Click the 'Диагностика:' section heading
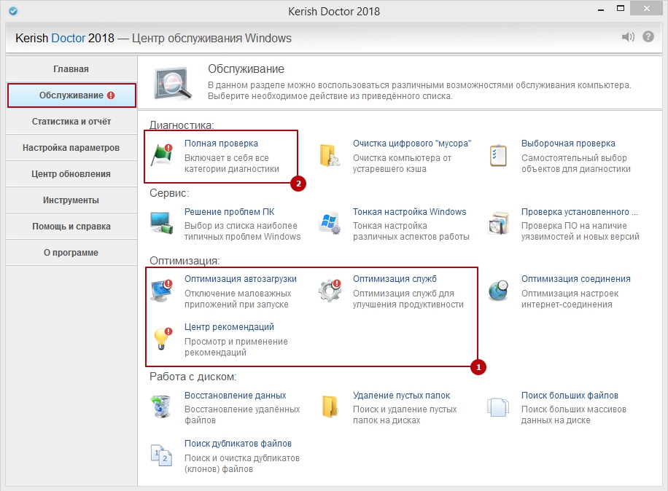Screen dimensions: 668x491 click(x=182, y=125)
